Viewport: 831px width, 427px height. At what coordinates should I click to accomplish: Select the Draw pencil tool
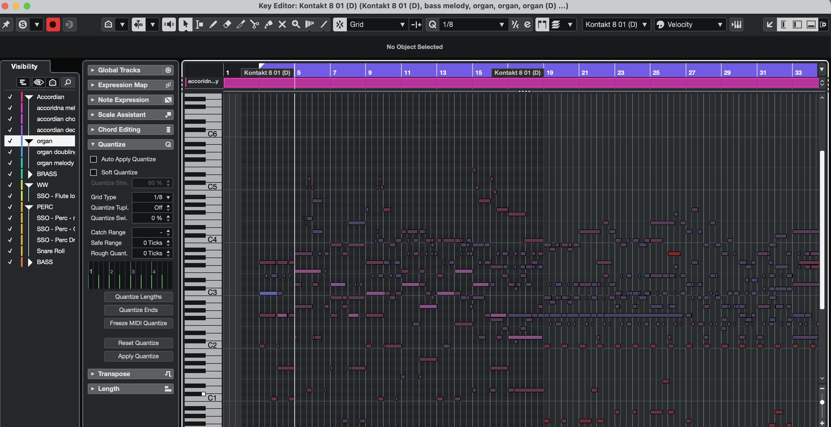213,24
